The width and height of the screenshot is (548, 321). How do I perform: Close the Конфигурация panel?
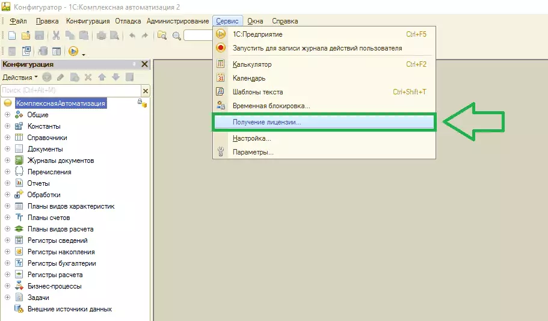(144, 64)
